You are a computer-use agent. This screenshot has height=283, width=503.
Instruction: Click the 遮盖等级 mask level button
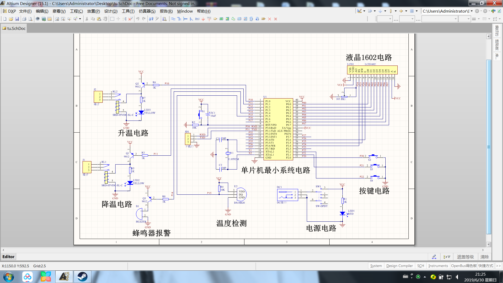point(466,257)
